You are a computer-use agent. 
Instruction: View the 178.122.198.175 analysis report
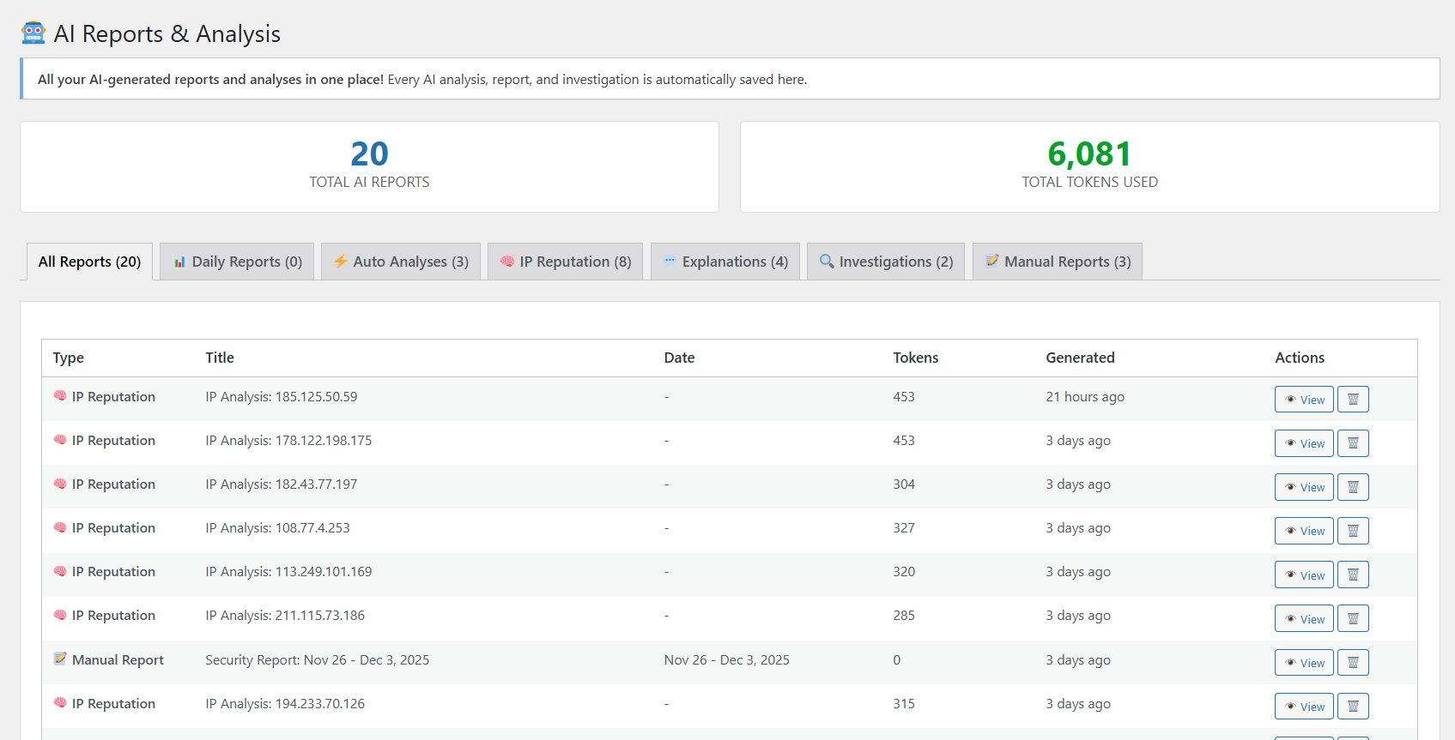pyautogui.click(x=1304, y=443)
